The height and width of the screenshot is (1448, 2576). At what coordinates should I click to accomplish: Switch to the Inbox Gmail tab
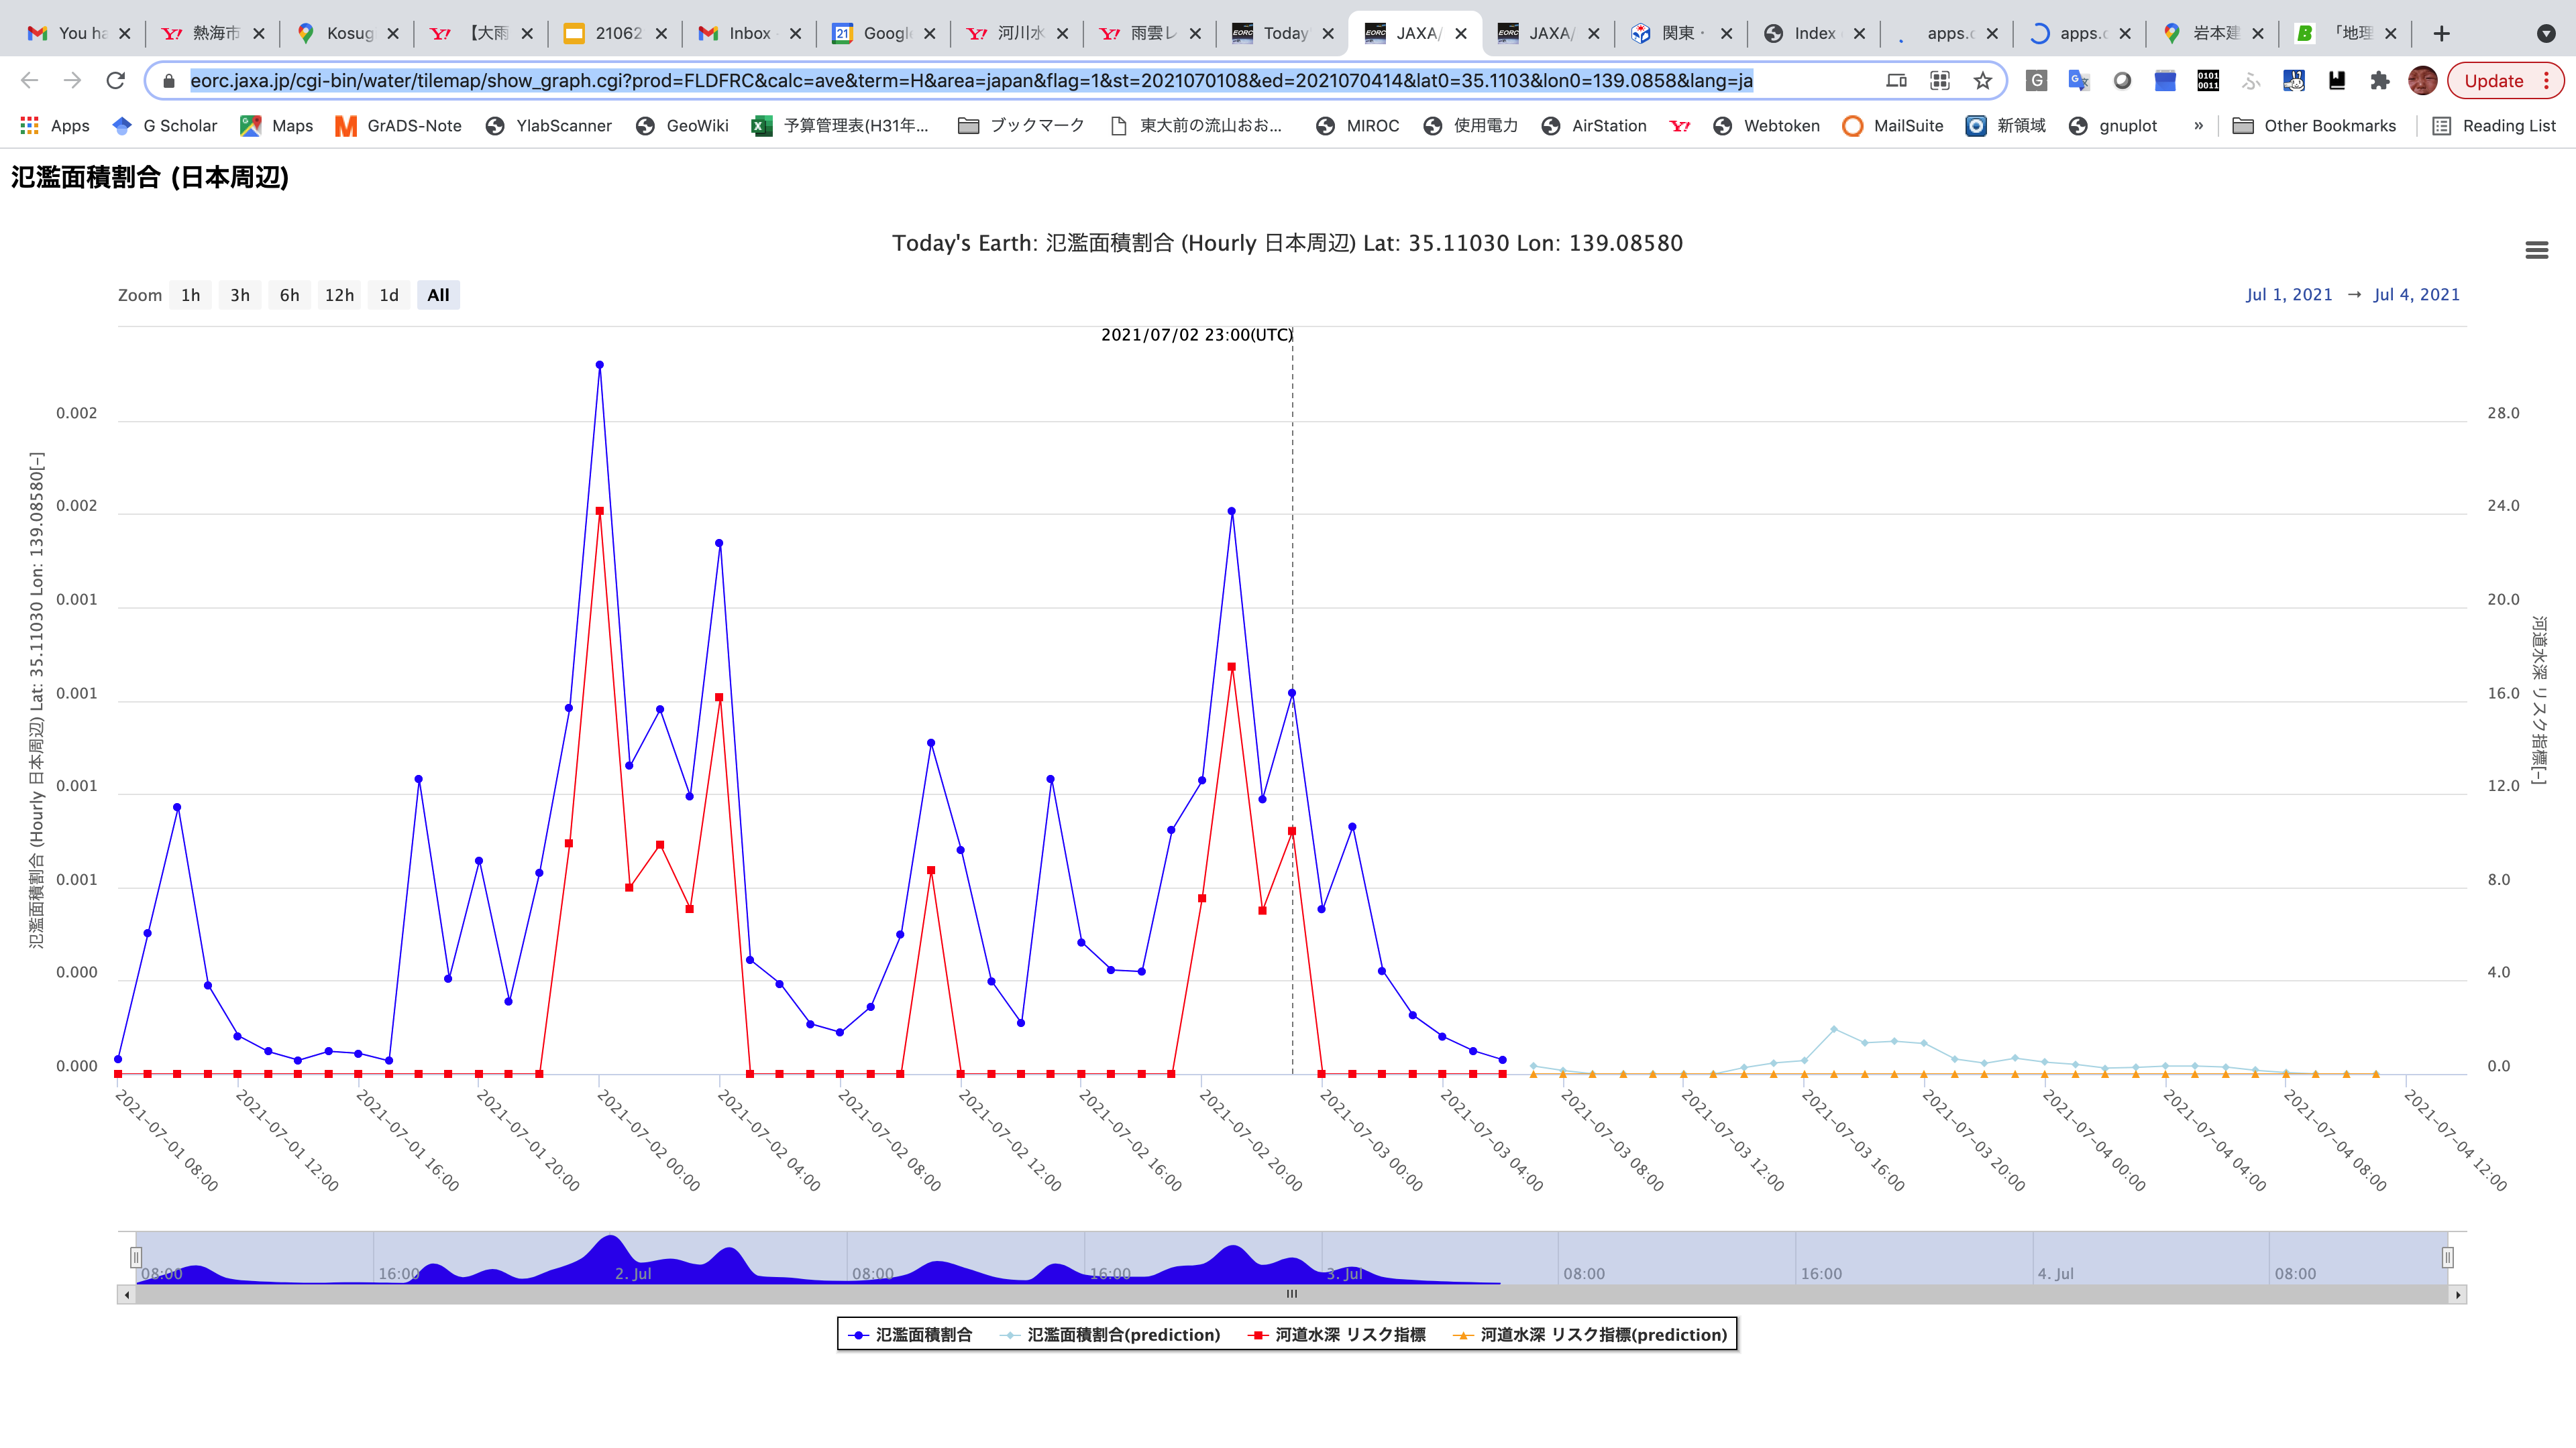point(750,33)
